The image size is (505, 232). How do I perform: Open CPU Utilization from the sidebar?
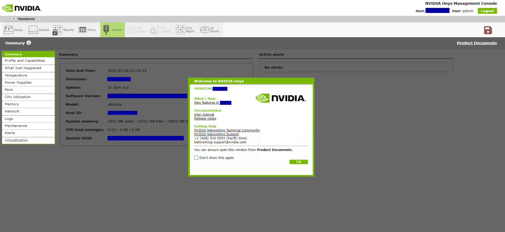pos(18,97)
